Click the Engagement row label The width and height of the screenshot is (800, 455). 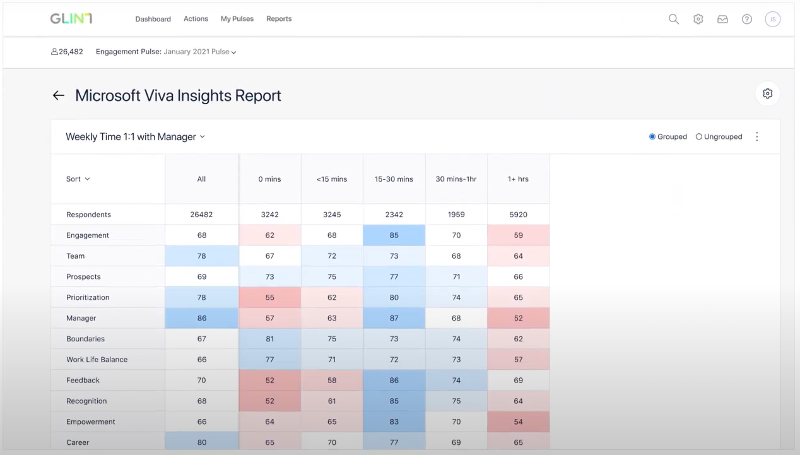click(88, 235)
